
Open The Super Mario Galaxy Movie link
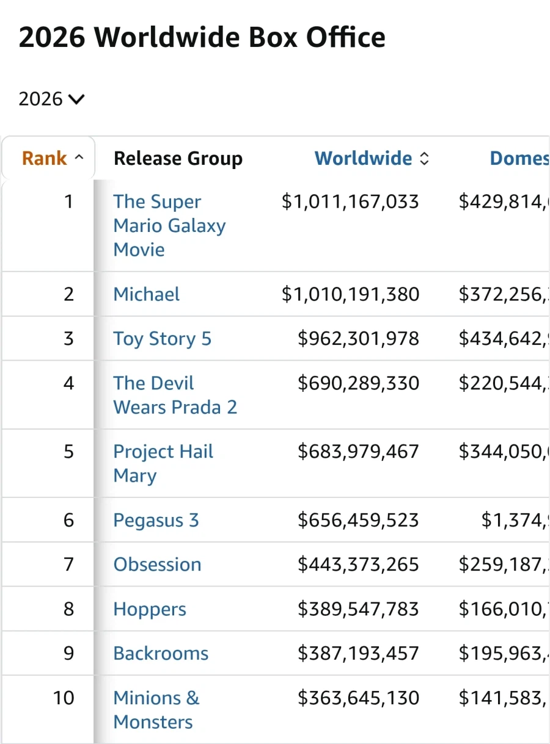tap(169, 226)
